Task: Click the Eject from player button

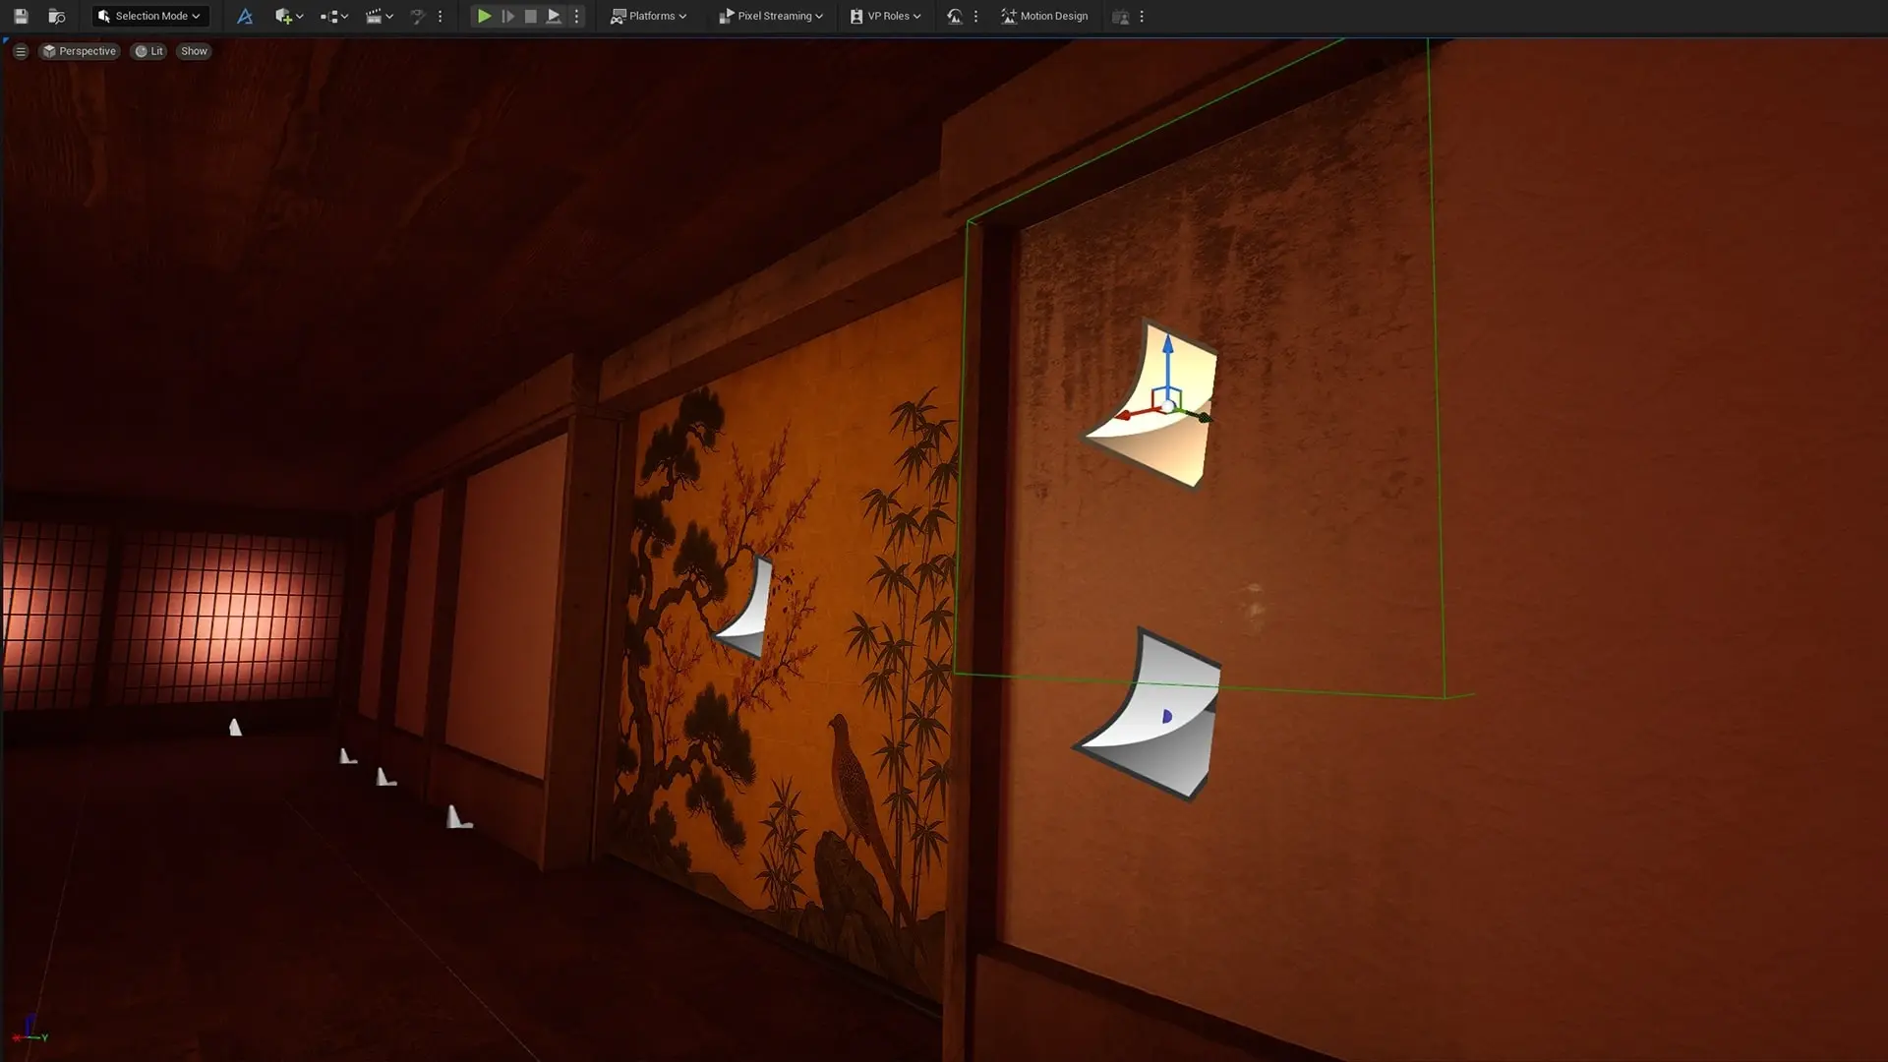Action: click(554, 16)
